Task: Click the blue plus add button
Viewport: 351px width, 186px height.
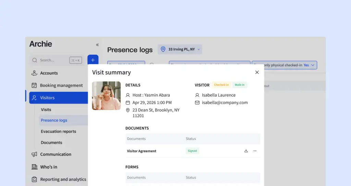Action: tap(93, 60)
